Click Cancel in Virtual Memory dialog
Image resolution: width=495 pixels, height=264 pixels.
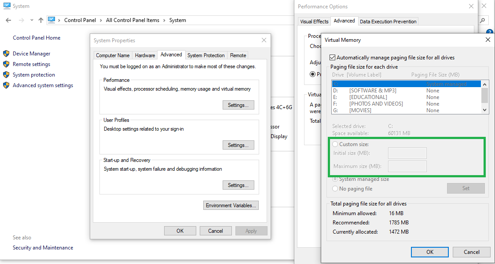click(472, 252)
